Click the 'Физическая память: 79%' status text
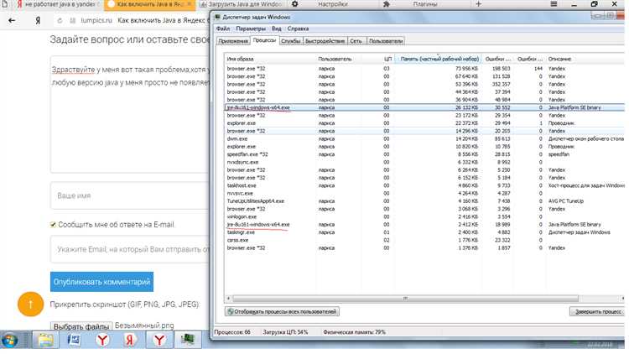The height and width of the screenshot is (354, 629). (x=354, y=332)
